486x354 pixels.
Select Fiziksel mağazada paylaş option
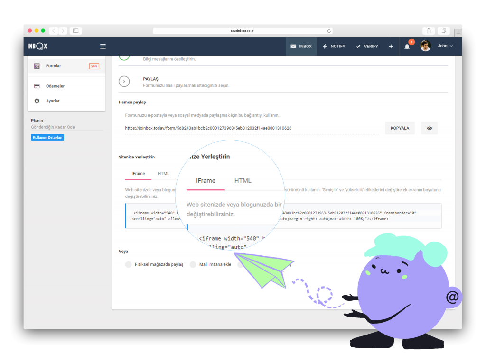click(x=155, y=264)
